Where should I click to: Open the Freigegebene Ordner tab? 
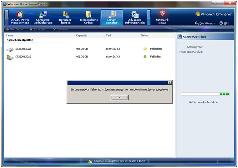(x=89, y=18)
